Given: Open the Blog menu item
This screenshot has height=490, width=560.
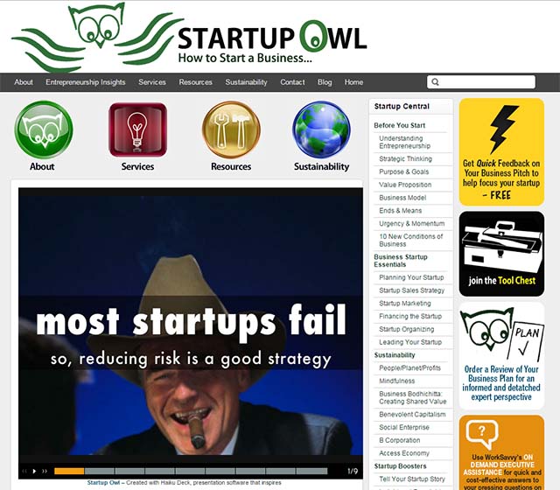Looking at the screenshot, I should click(x=325, y=82).
